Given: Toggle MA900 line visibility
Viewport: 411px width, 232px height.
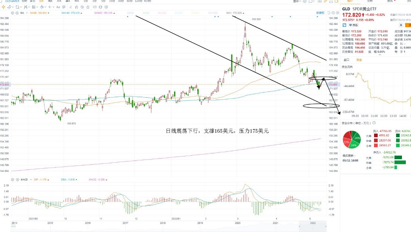Looking at the screenshot, I should click(103, 13).
